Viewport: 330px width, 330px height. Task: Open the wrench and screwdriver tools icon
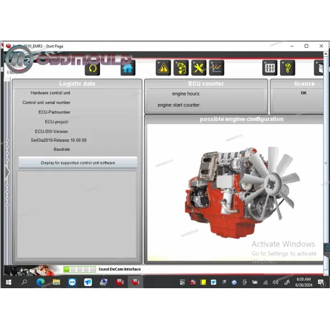[x=199, y=68]
